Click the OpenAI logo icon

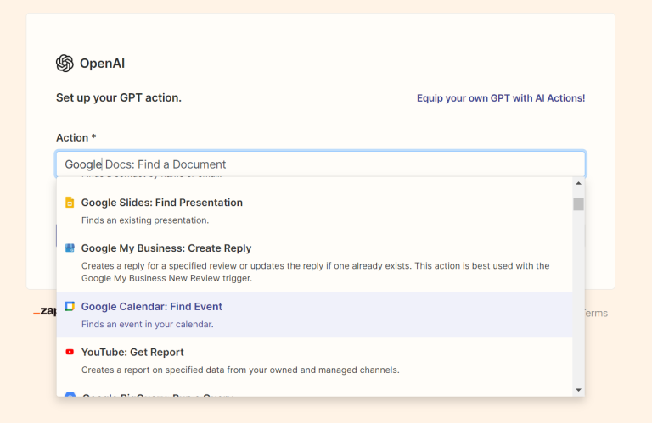click(x=65, y=64)
